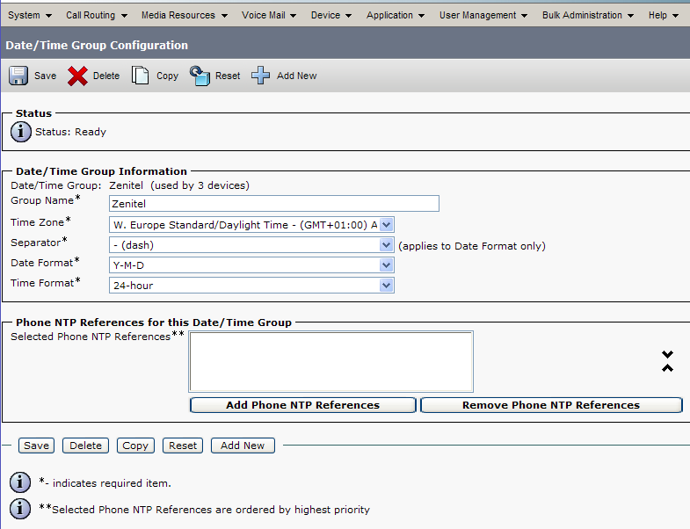Choose a Time Format from dropdown
Screen dimensions: 690x529
[251, 285]
